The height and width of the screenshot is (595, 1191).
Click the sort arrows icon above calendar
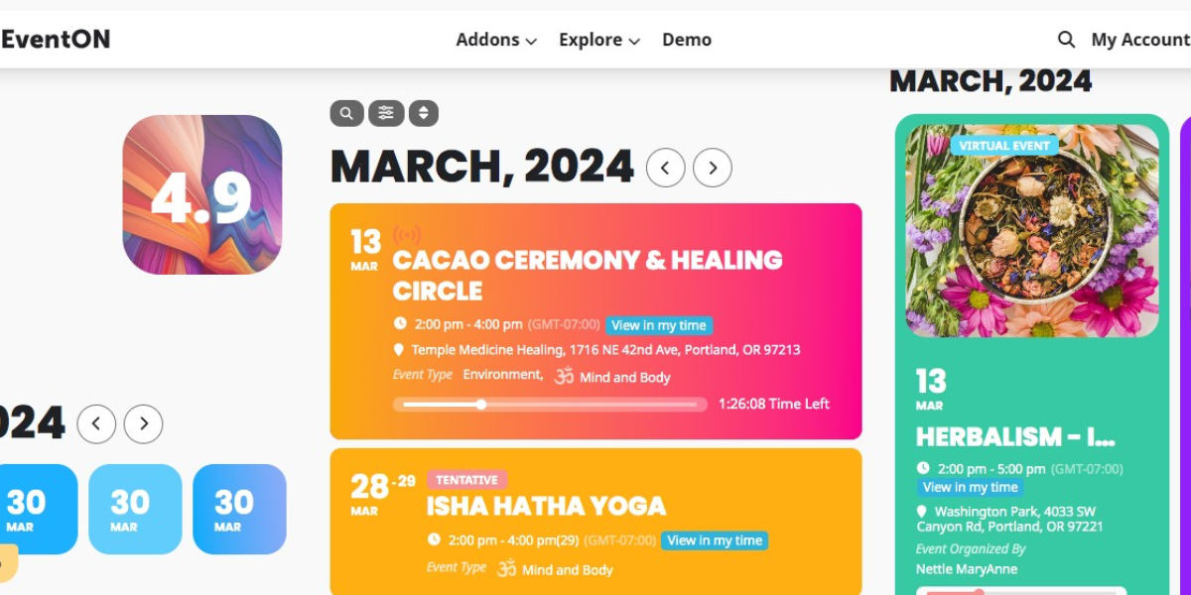tap(424, 113)
